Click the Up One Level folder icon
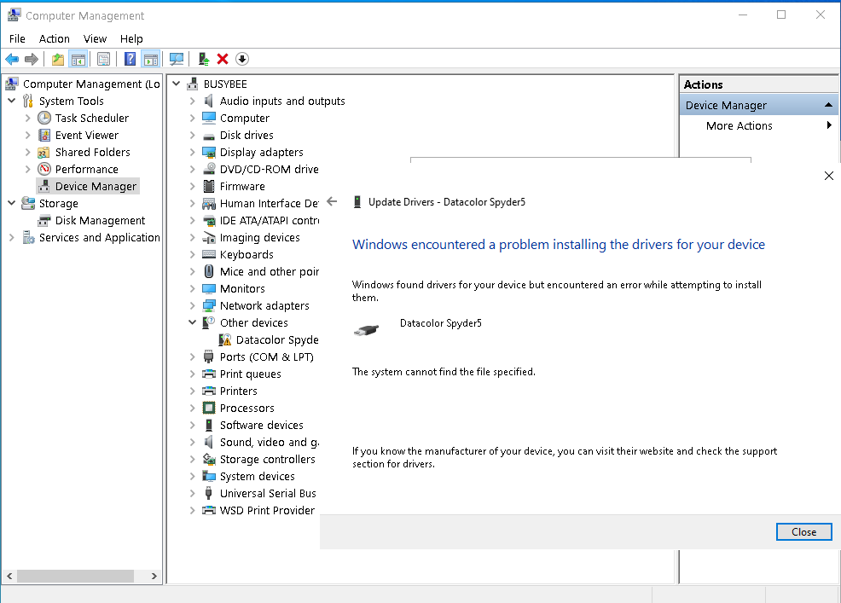Viewport: 841px width, 603px height. [58, 59]
